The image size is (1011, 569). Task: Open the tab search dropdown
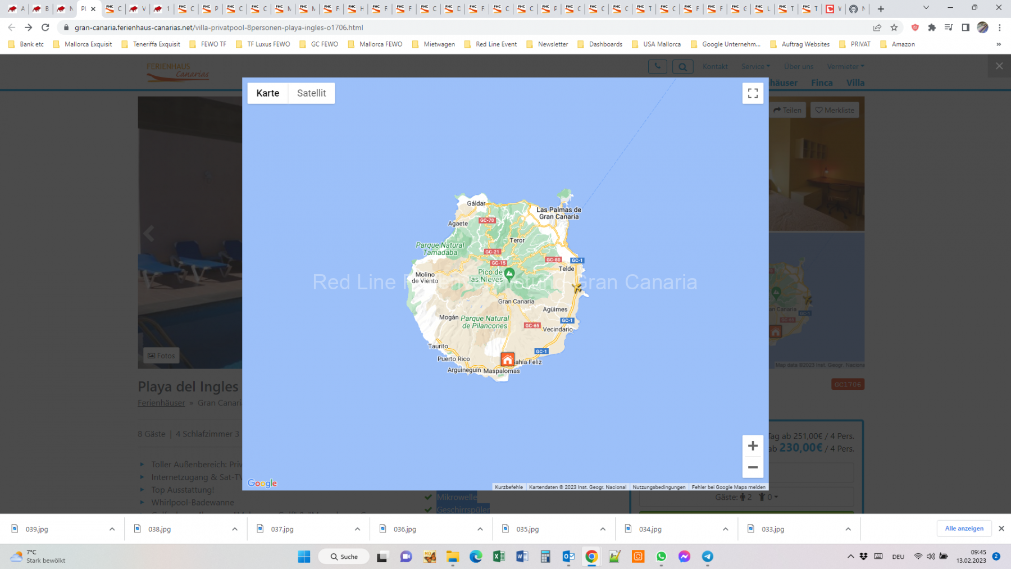tap(926, 8)
